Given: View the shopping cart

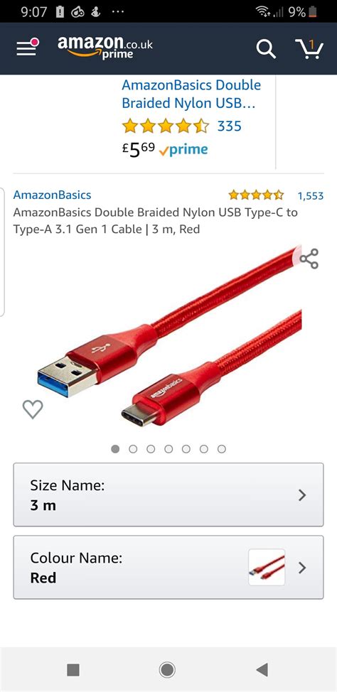Looking at the screenshot, I should coord(309,48).
